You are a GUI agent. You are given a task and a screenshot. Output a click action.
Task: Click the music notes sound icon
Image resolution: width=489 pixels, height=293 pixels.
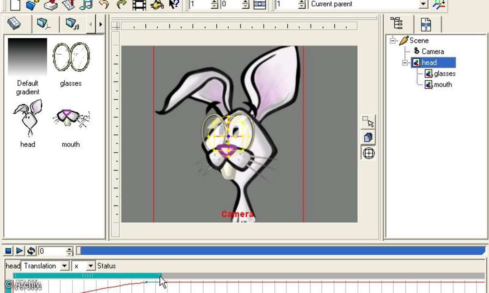pyautogui.click(x=86, y=4)
